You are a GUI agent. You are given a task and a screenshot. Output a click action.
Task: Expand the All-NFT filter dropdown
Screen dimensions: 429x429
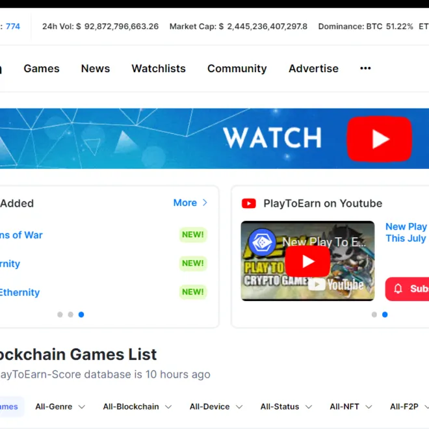[x=350, y=407]
